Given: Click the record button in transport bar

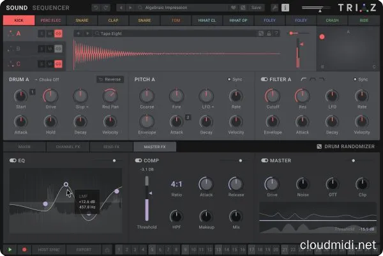Looking at the screenshot, I should (x=24, y=250).
